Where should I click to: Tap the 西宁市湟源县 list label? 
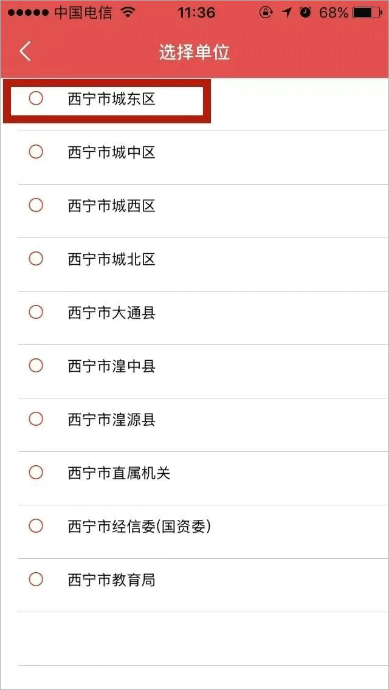(x=111, y=419)
